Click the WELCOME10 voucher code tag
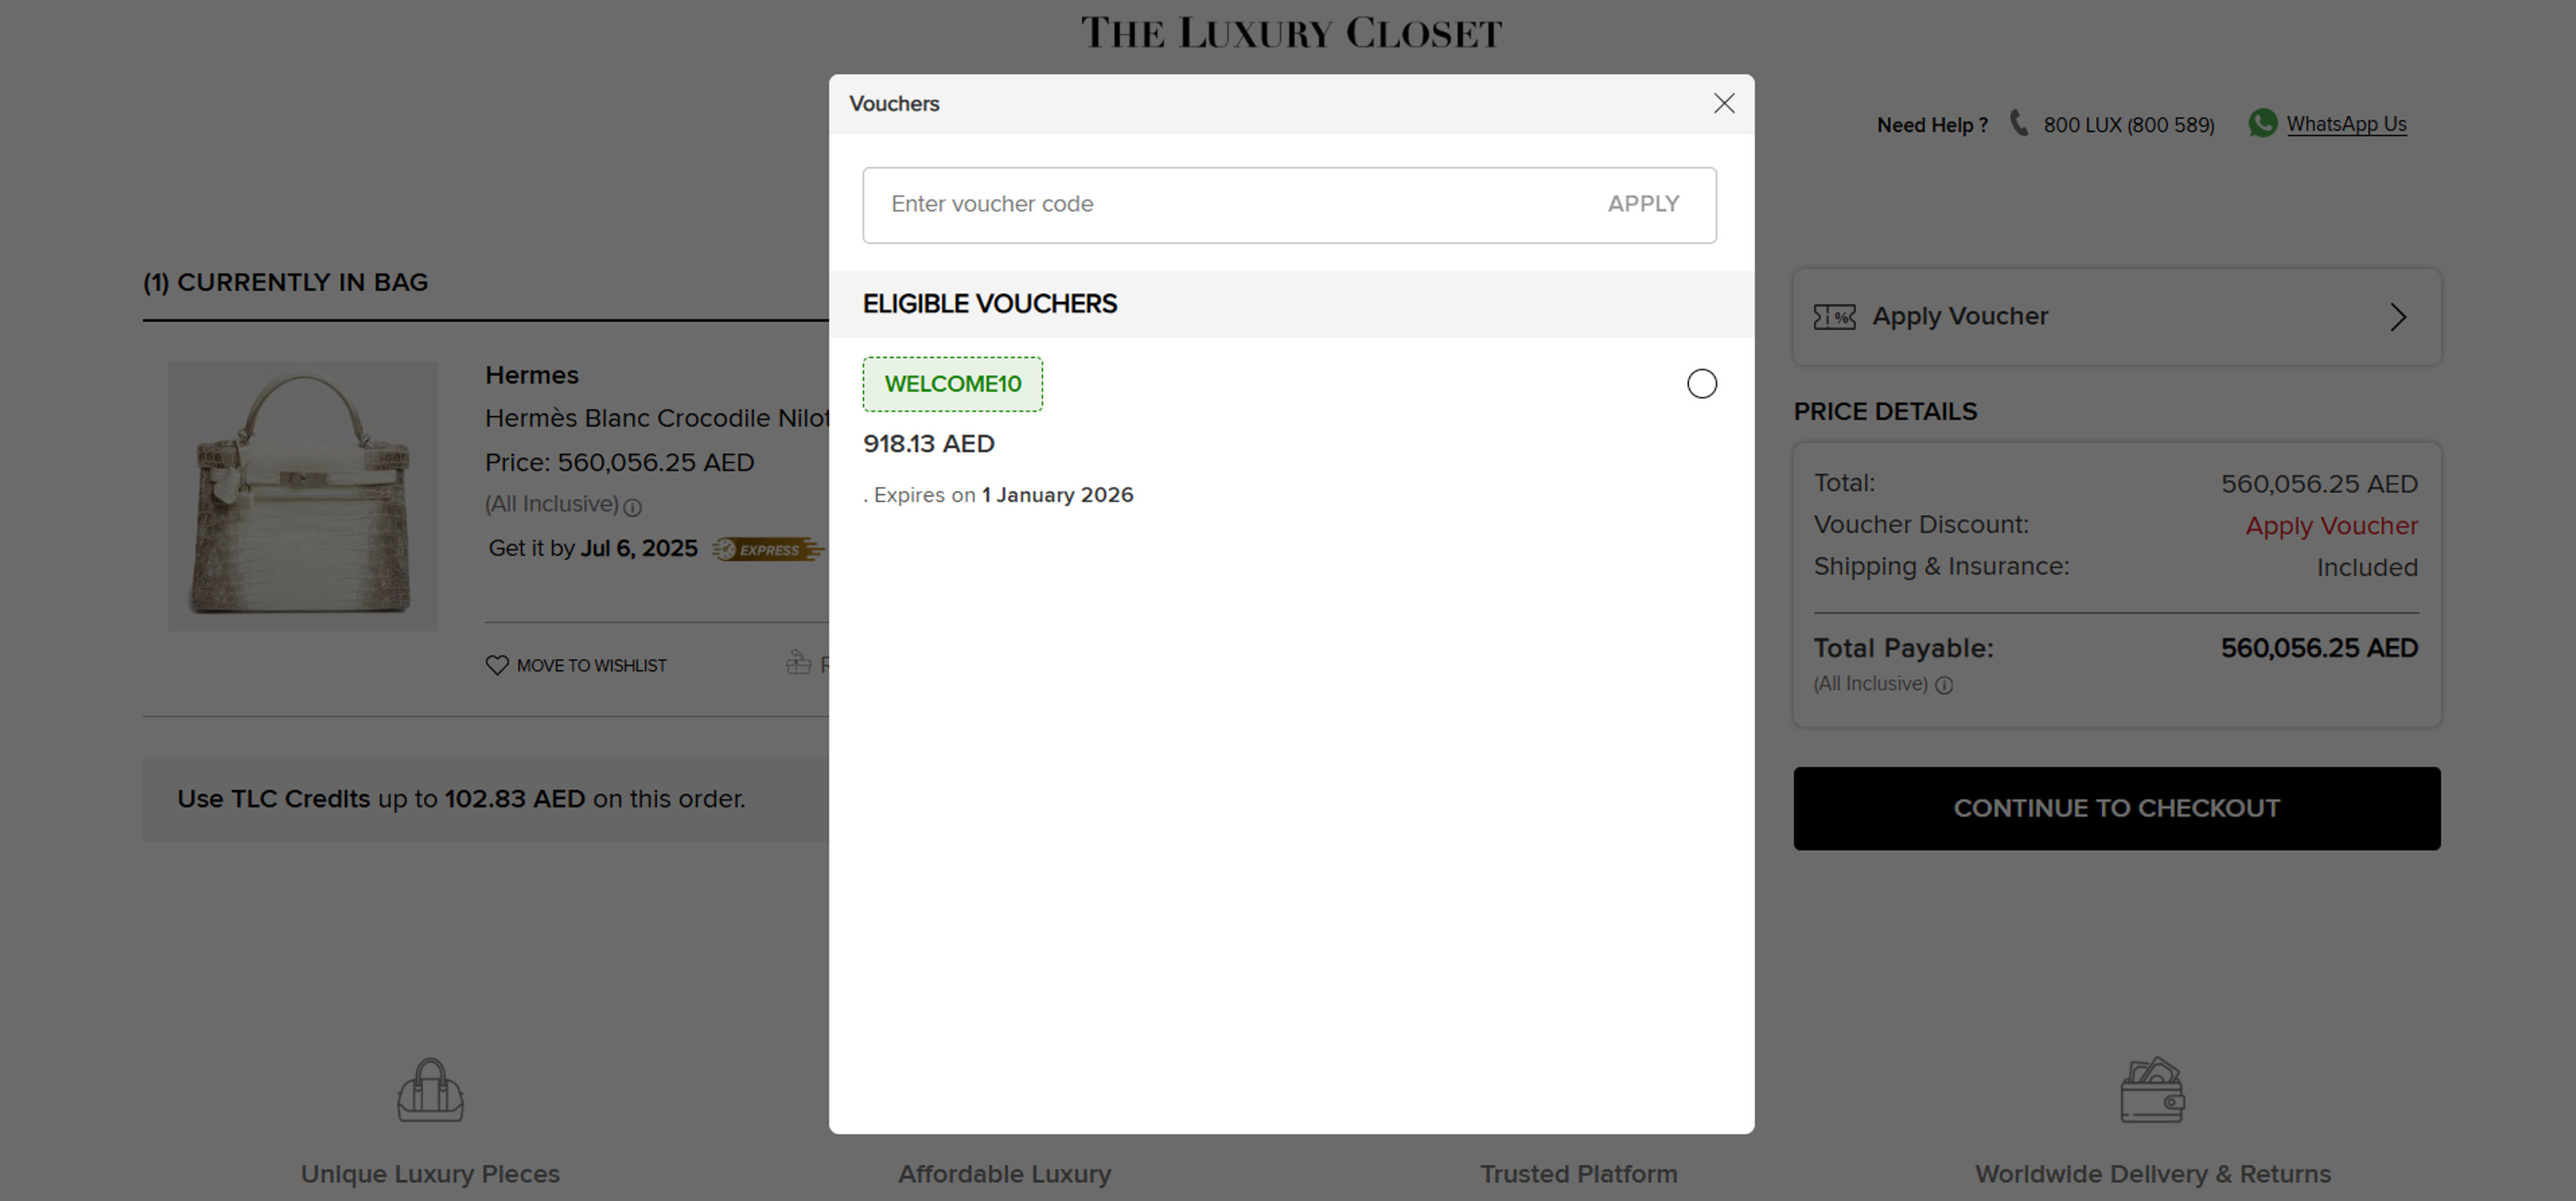Viewport: 2576px width, 1201px height. (952, 384)
